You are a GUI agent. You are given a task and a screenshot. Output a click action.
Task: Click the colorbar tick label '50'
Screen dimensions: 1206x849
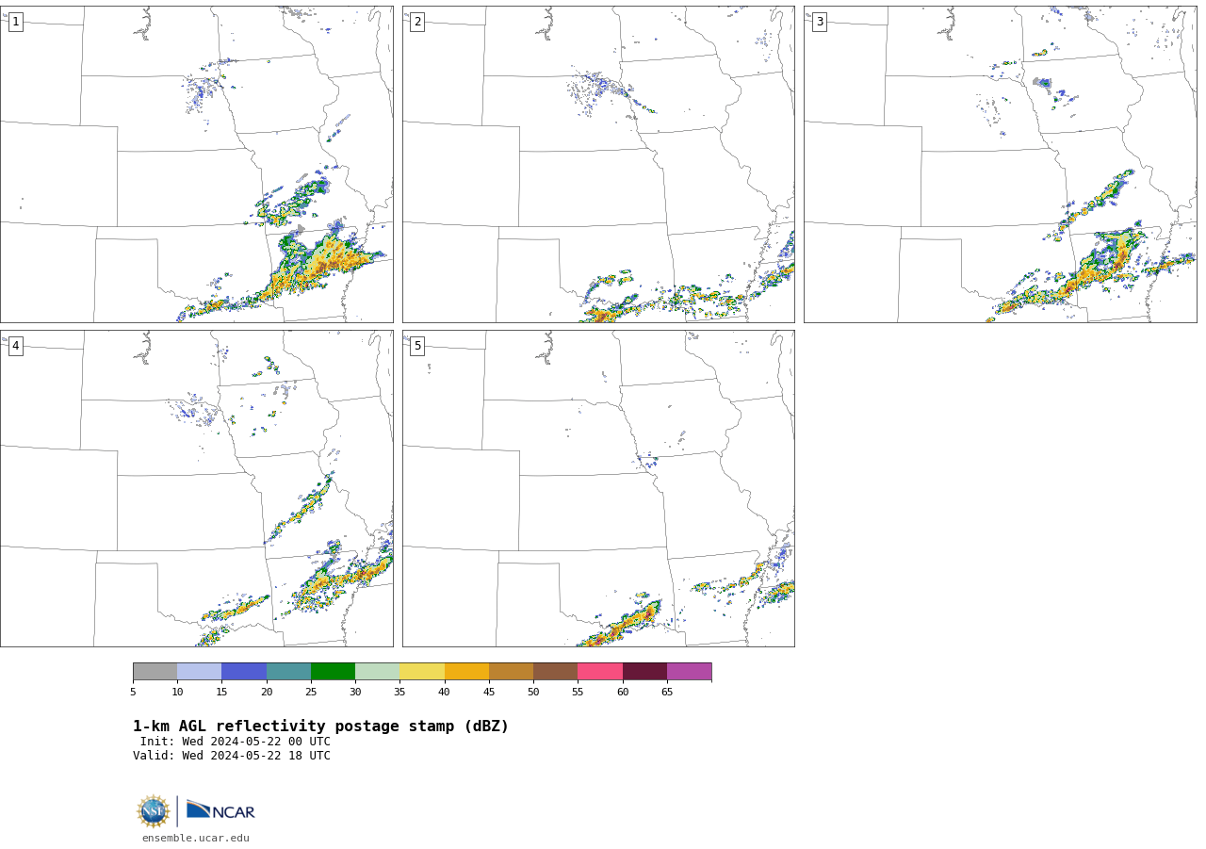point(533,693)
